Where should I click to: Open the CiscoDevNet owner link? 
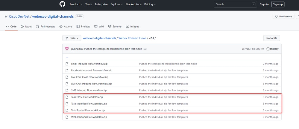[19, 16]
